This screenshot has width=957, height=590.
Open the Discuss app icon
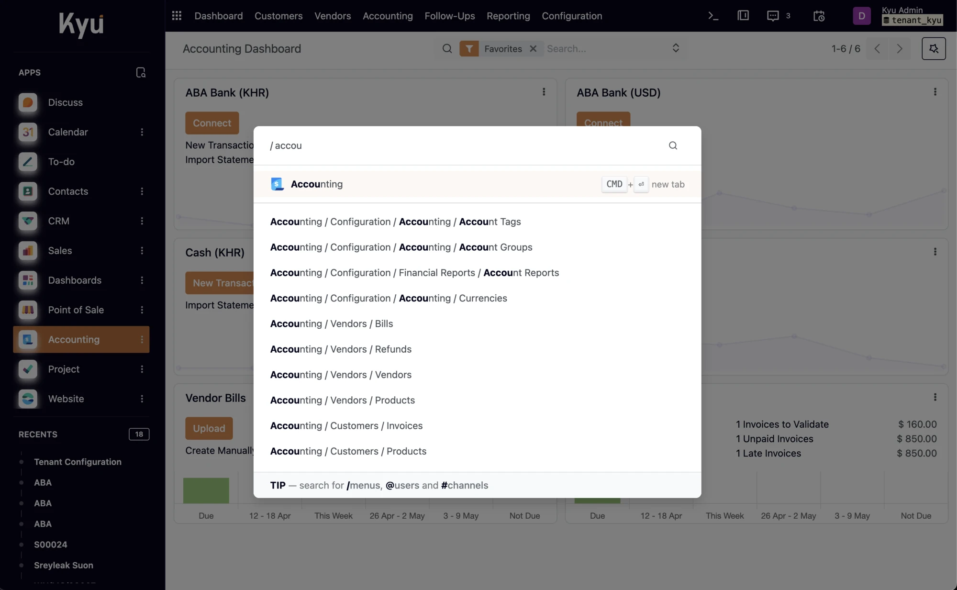tap(27, 102)
